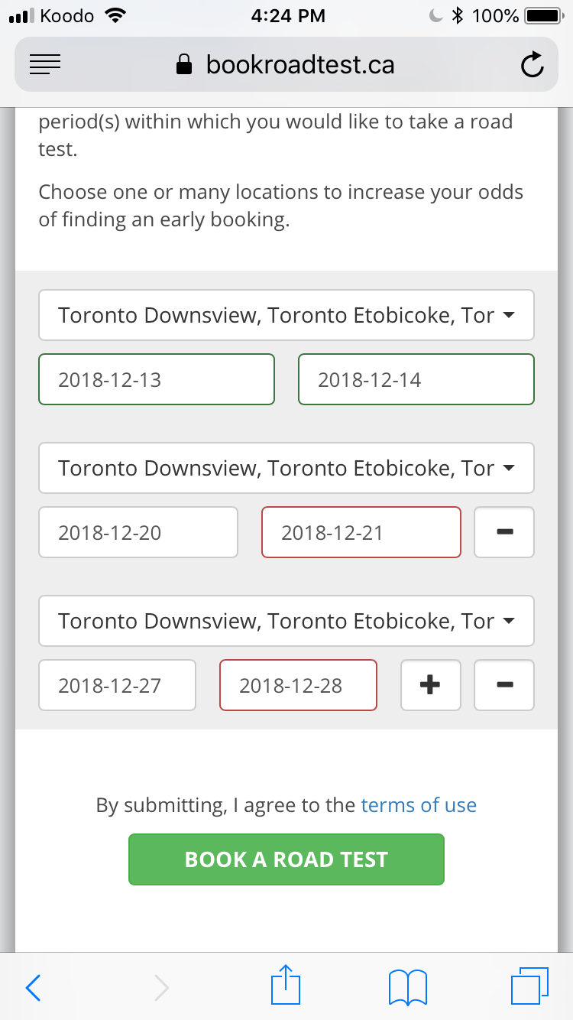The height and width of the screenshot is (1020, 573).
Task: Submit with Book a Road Test button
Action: point(286,859)
